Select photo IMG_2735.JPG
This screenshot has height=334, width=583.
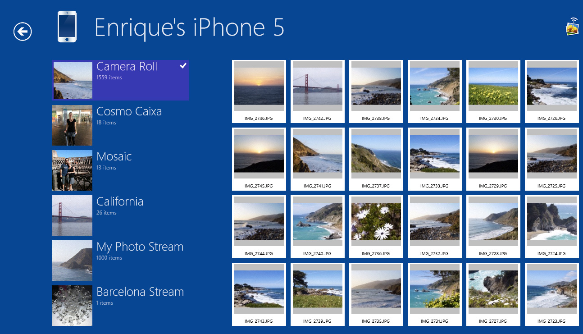[376, 294]
